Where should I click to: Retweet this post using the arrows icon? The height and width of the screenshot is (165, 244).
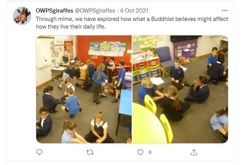[90, 152]
